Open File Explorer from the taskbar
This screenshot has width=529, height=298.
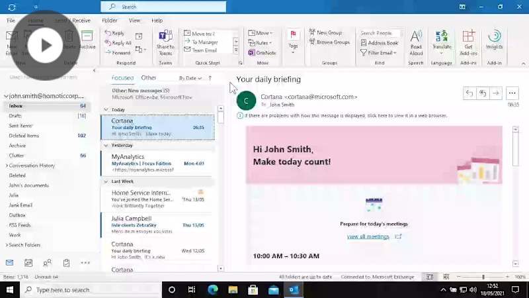[x=233, y=289]
